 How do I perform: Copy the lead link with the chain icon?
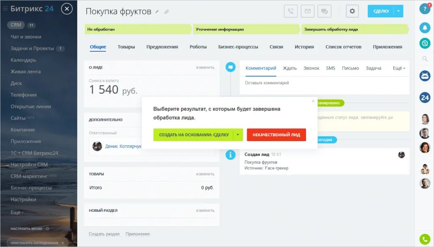point(166,11)
